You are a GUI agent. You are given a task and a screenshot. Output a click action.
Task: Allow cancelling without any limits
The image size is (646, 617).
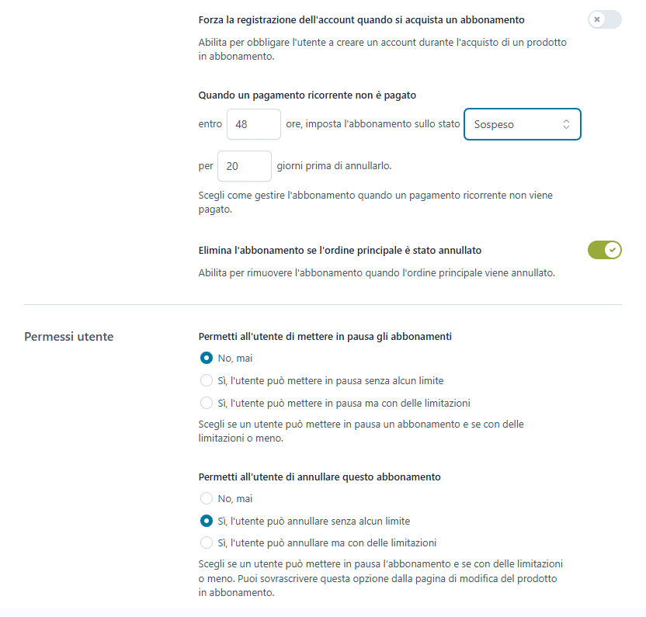[205, 521]
